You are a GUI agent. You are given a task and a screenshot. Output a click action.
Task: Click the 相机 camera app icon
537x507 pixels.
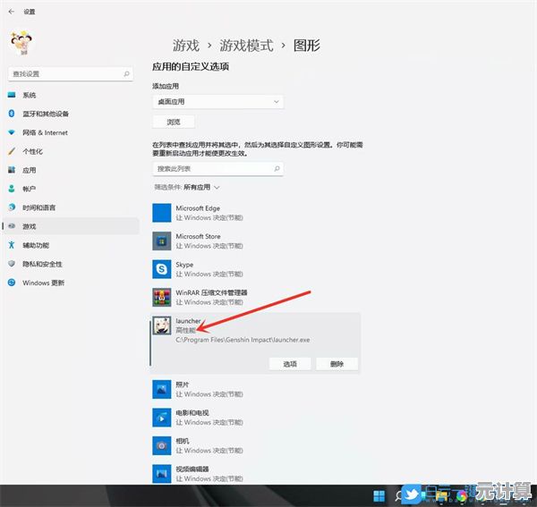coord(162,445)
